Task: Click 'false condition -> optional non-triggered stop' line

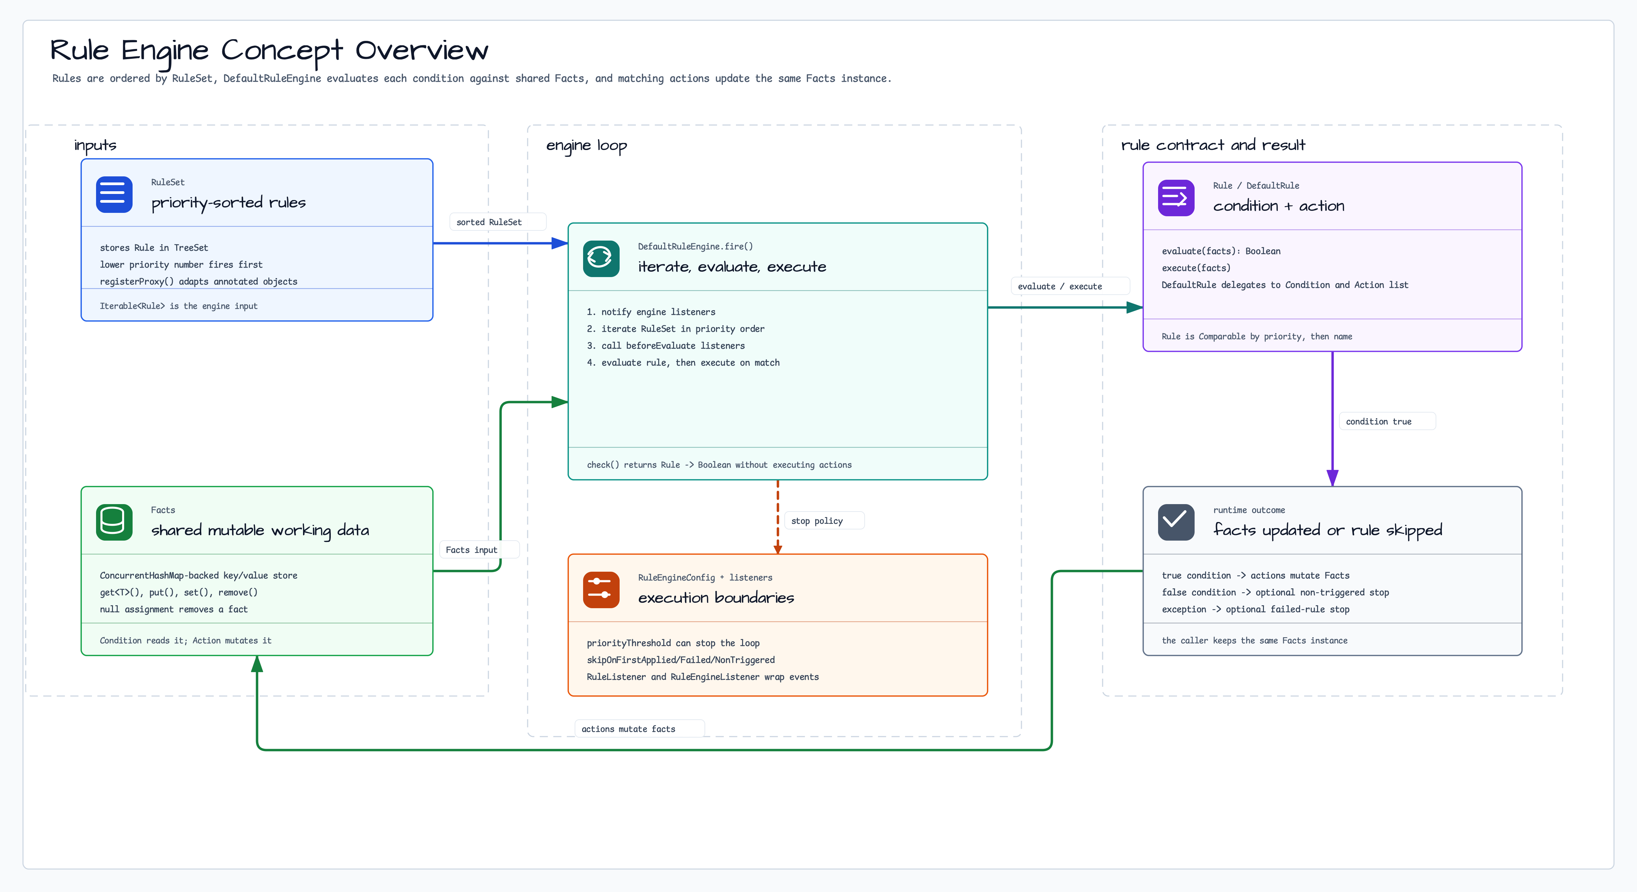Action: (x=1275, y=592)
